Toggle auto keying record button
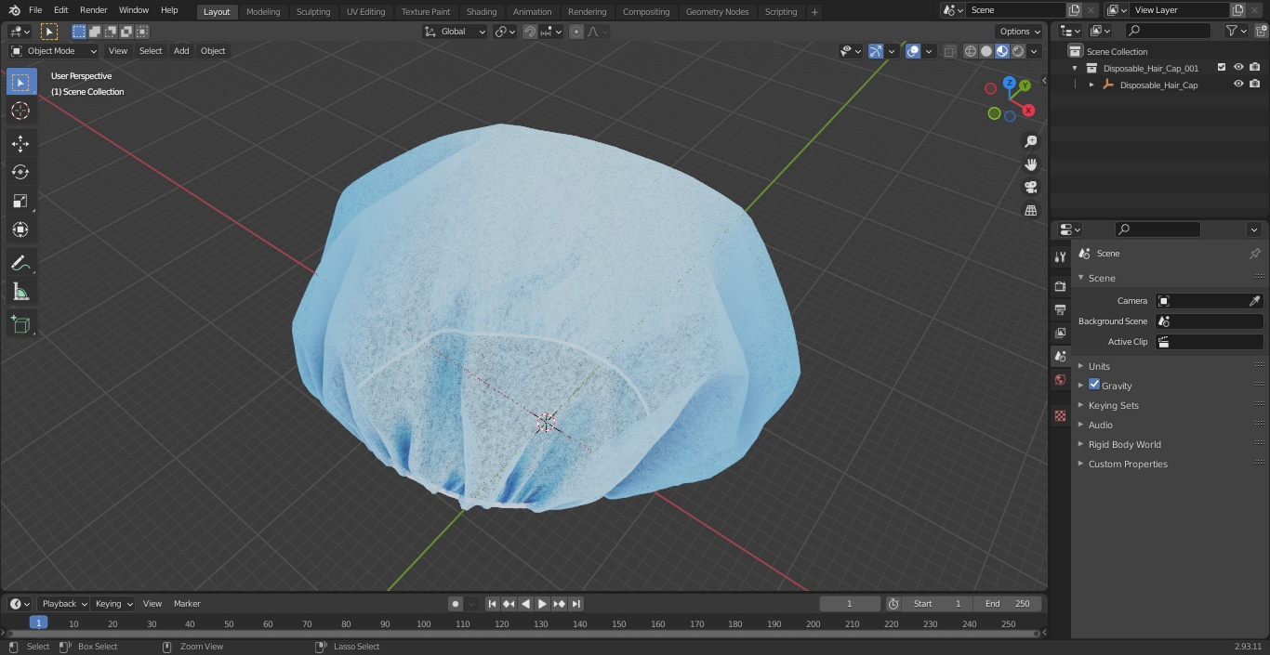Screen dimensions: 1270x655 click(456, 604)
